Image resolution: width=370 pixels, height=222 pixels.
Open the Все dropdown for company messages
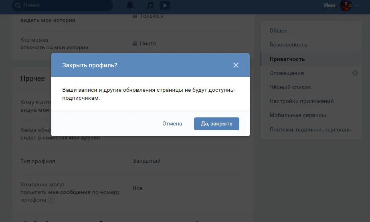pyautogui.click(x=137, y=188)
